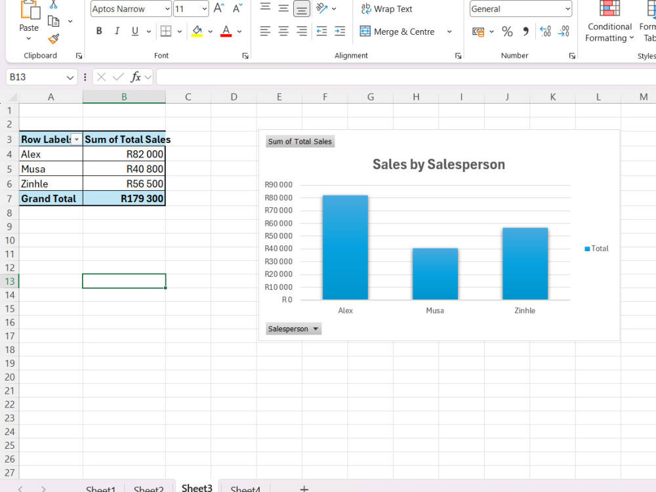Toggle Bold formatting

[x=99, y=31]
